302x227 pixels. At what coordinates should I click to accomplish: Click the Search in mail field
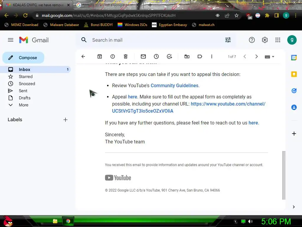[x=156, y=40]
